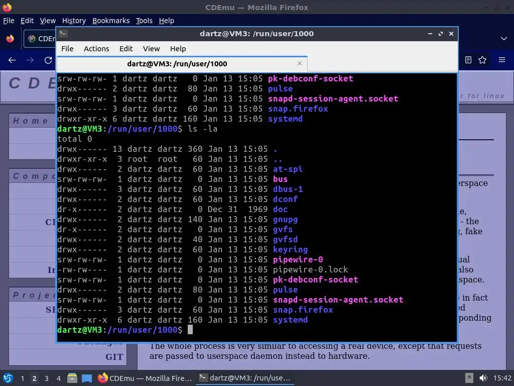The height and width of the screenshot is (386, 514).
Task: Click removable media tray icon
Action: (469, 378)
